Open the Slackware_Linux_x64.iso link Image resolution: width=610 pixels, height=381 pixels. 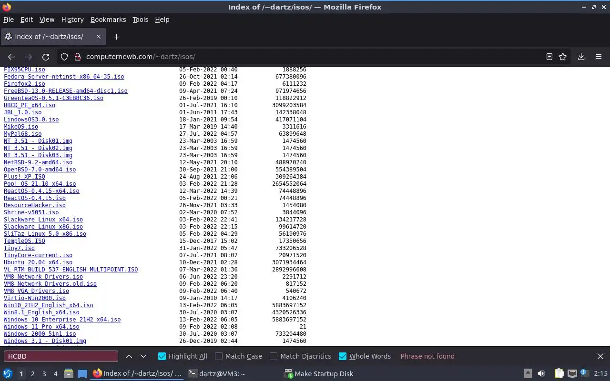tap(43, 220)
